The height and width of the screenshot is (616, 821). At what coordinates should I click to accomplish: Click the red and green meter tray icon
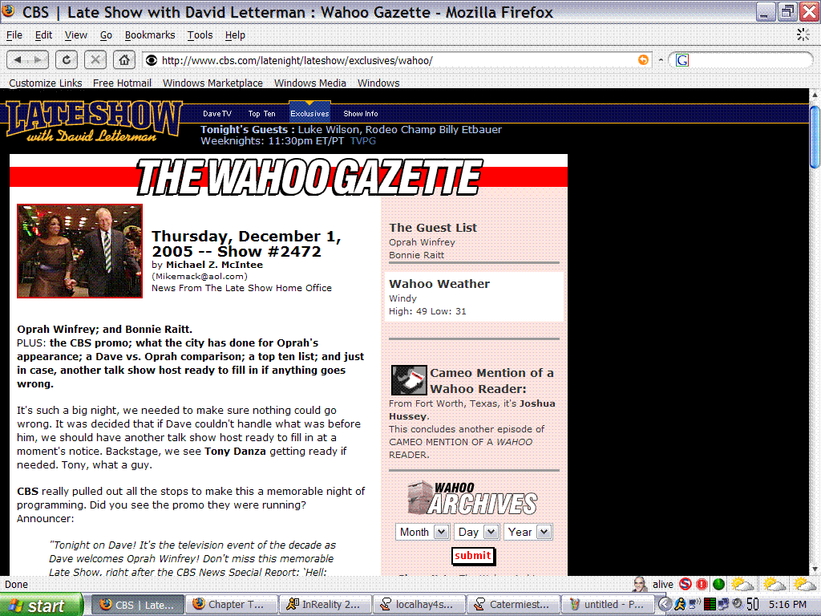710,605
